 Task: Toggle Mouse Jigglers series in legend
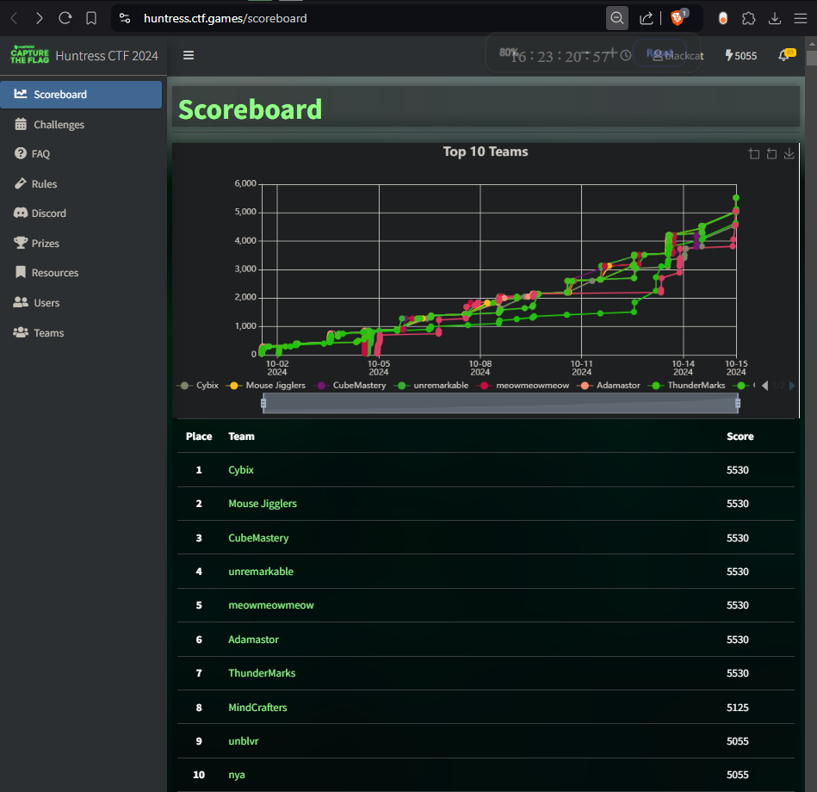[266, 386]
